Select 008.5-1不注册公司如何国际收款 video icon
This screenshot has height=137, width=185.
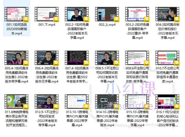point(107,58)
